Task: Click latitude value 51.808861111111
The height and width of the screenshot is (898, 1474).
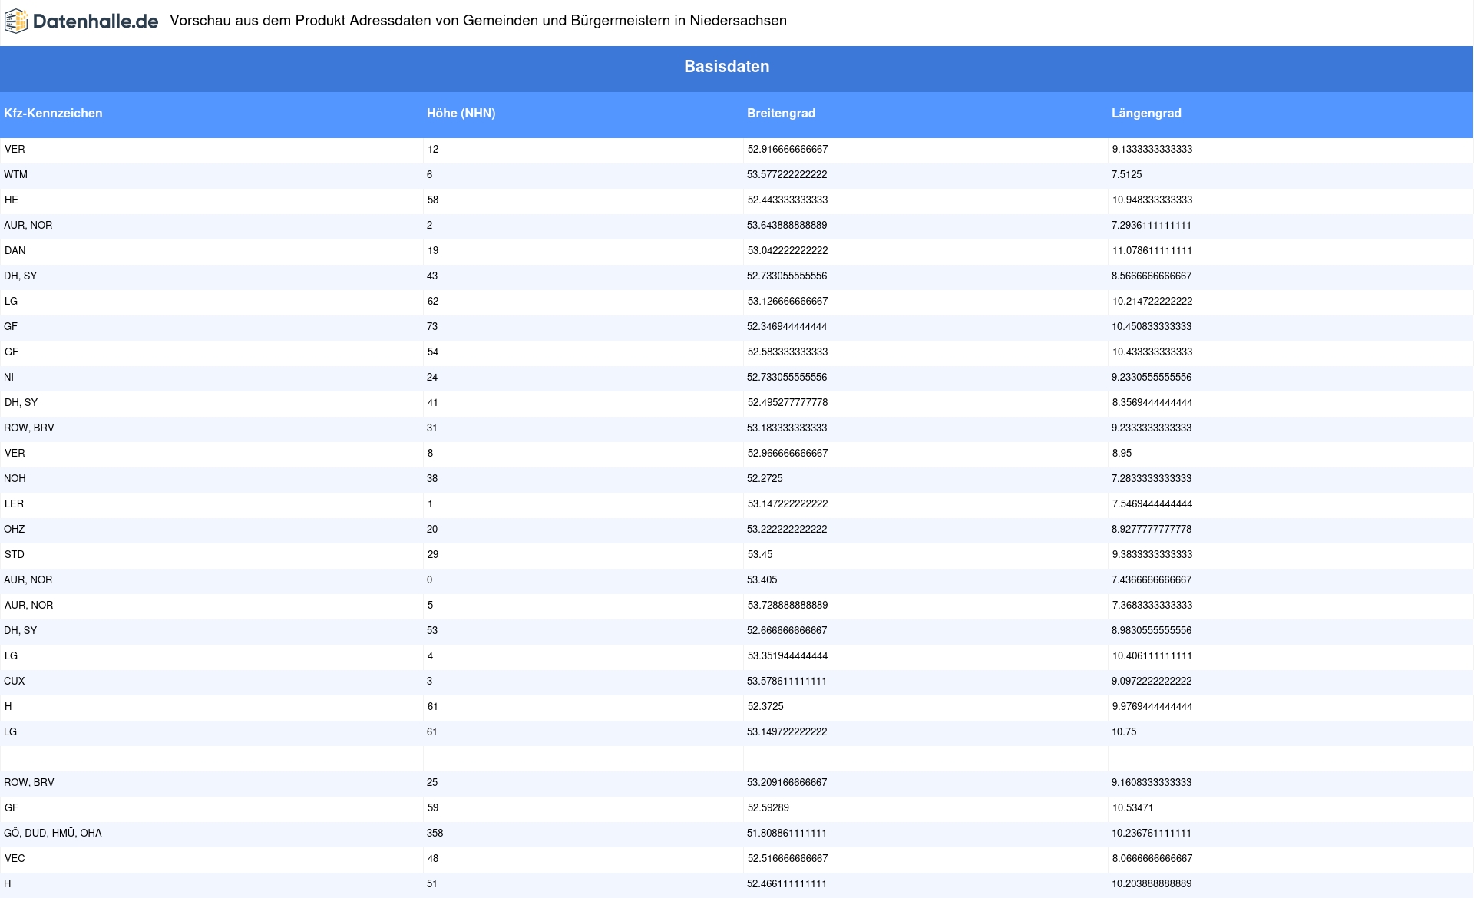Action: (x=787, y=834)
